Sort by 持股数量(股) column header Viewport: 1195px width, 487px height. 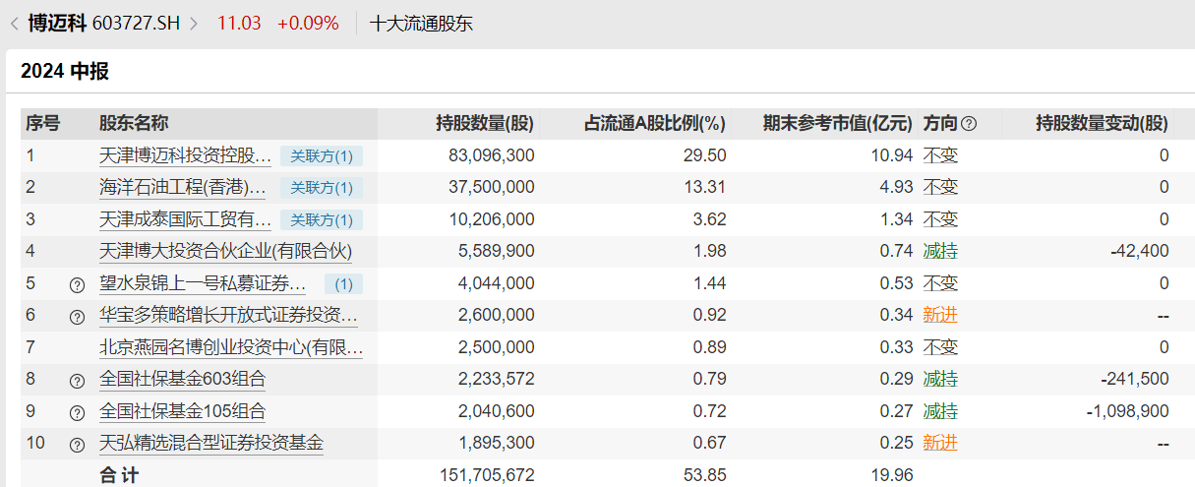[485, 124]
